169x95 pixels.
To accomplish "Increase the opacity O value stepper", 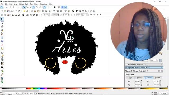I will pos(22,93).
